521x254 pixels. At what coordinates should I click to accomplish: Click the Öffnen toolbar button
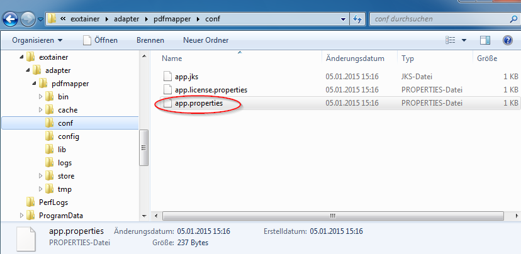100,40
